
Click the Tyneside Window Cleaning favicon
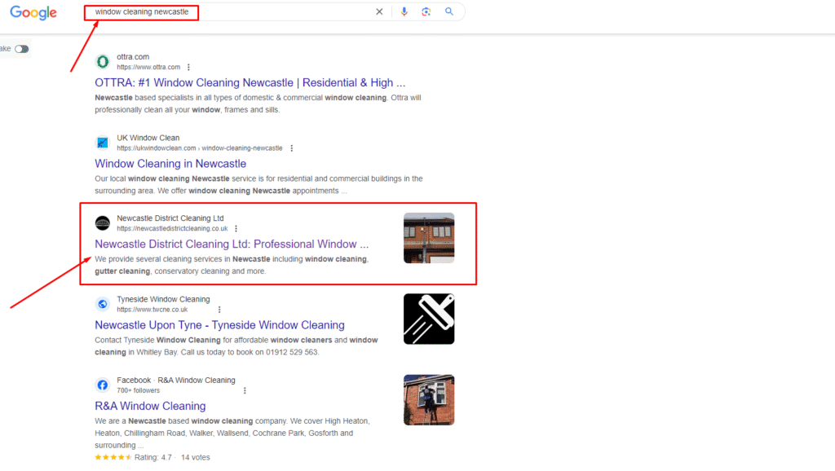pyautogui.click(x=103, y=304)
